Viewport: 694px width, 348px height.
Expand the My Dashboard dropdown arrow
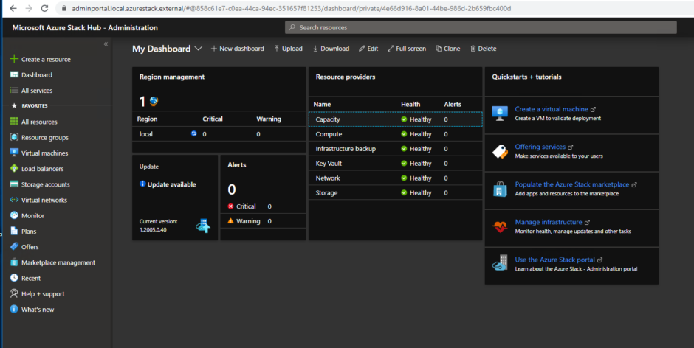(198, 49)
